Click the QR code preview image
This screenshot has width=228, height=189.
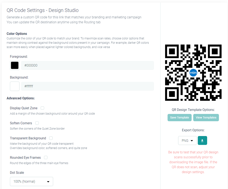click(x=193, y=73)
